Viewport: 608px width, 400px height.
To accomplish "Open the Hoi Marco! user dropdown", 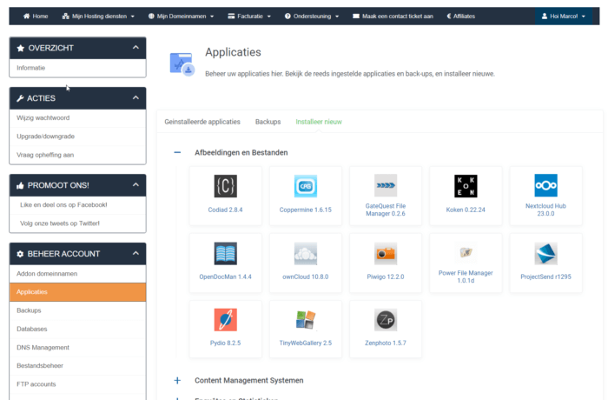I will 564,16.
